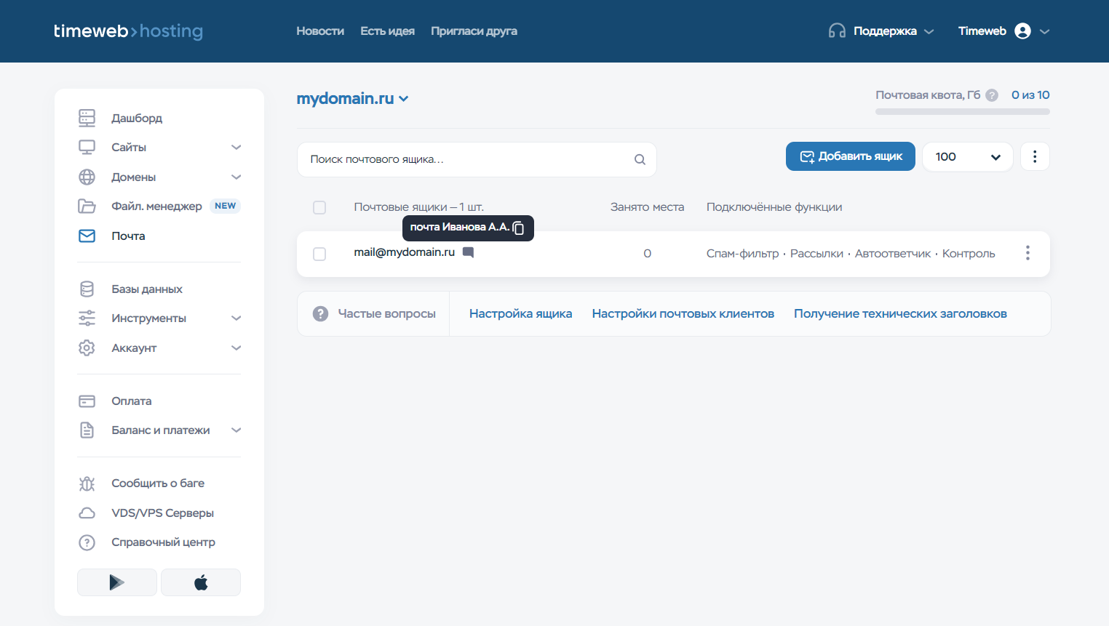Open the Apple App Store link
Screen dimensions: 1109x626
coord(201,582)
